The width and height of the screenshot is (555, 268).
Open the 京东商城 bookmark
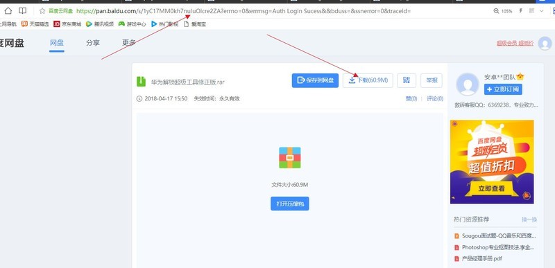(67, 24)
